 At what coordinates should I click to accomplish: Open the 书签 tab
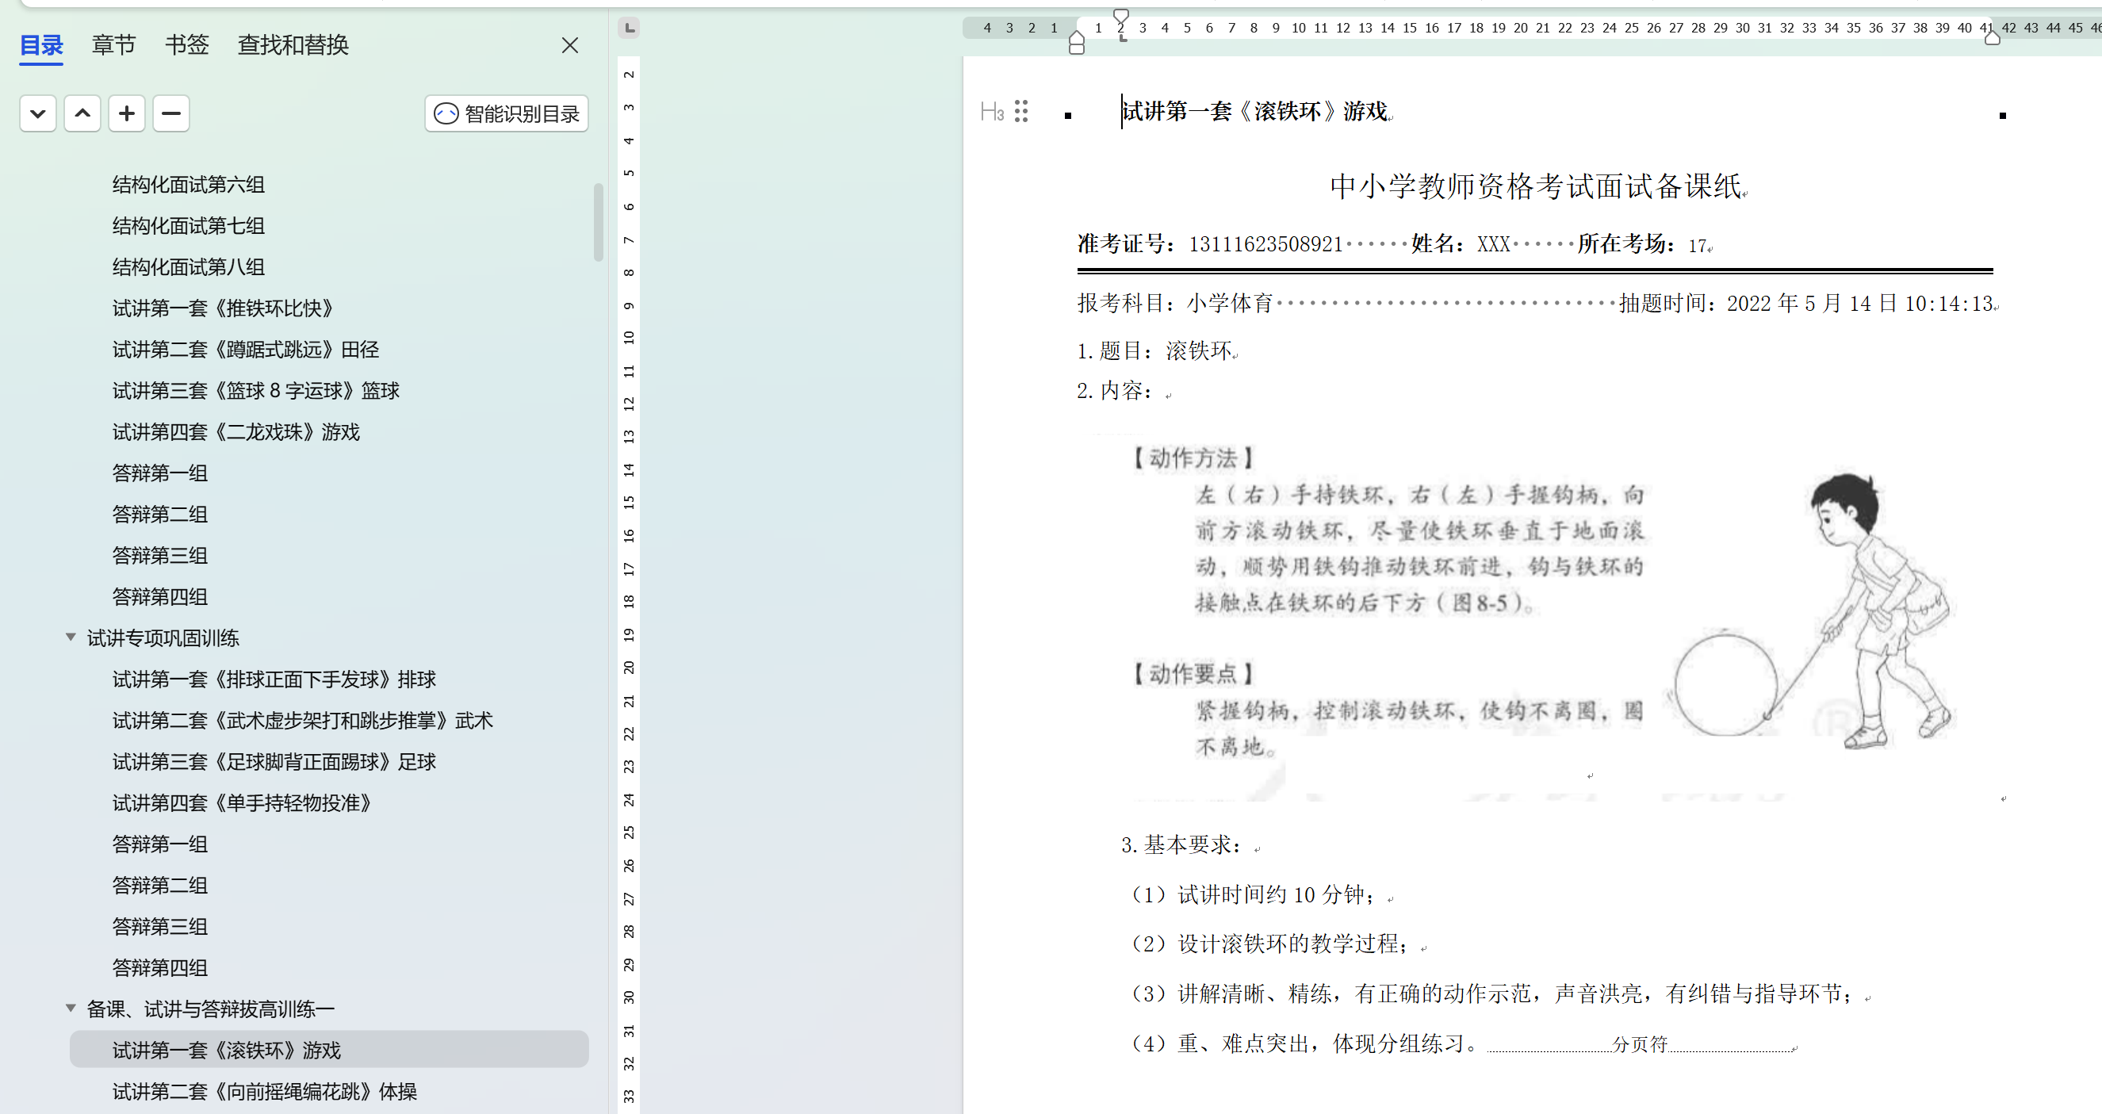click(187, 45)
